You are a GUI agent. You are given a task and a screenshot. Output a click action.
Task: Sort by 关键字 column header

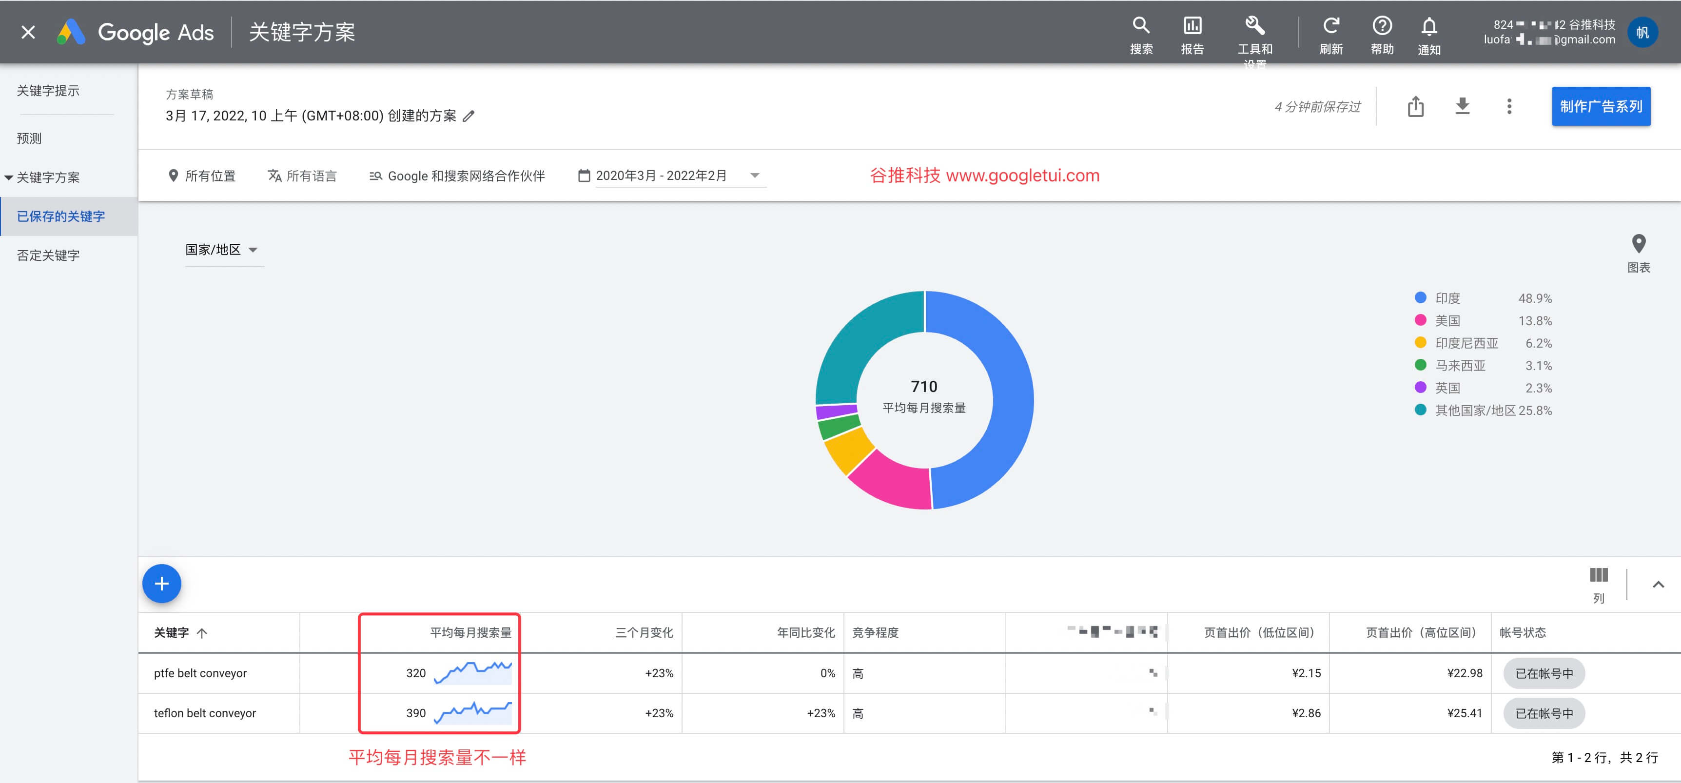coord(180,632)
